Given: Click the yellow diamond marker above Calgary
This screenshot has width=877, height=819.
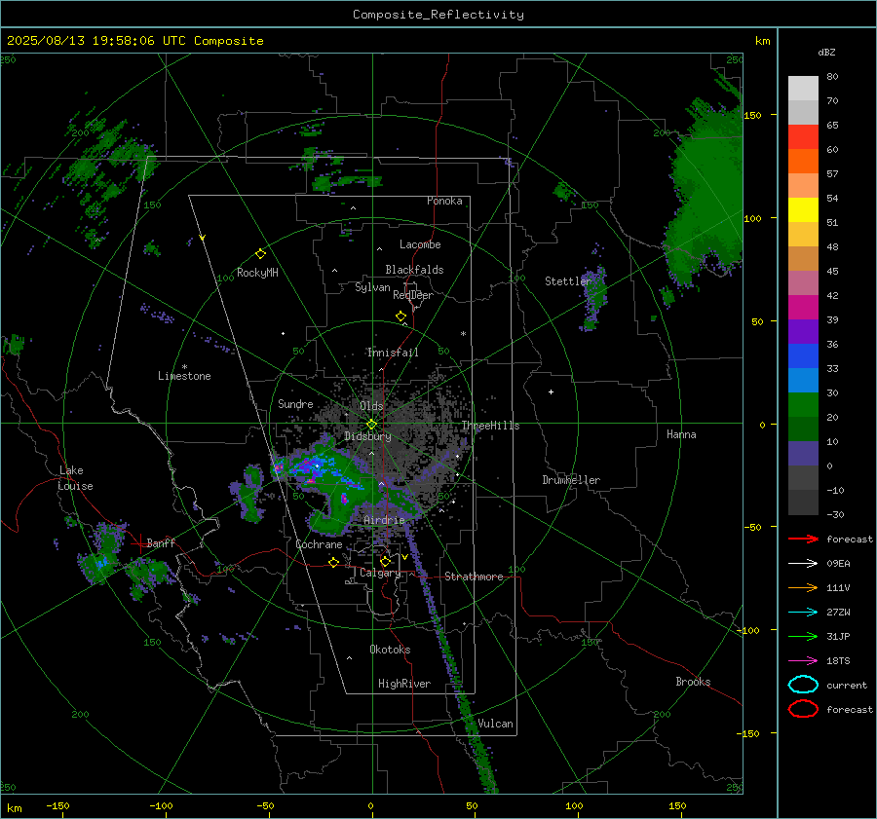Looking at the screenshot, I should coord(385,561).
